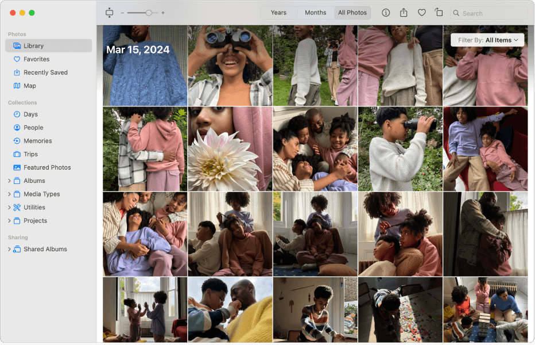Screen dimensions: 535x345
Task: Click the Shared Albums icon
Action: pos(17,249)
